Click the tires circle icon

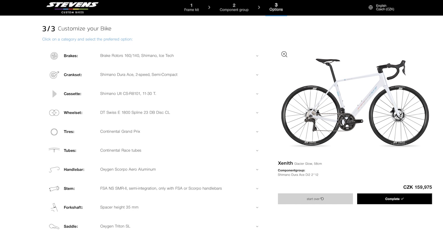[x=54, y=132]
